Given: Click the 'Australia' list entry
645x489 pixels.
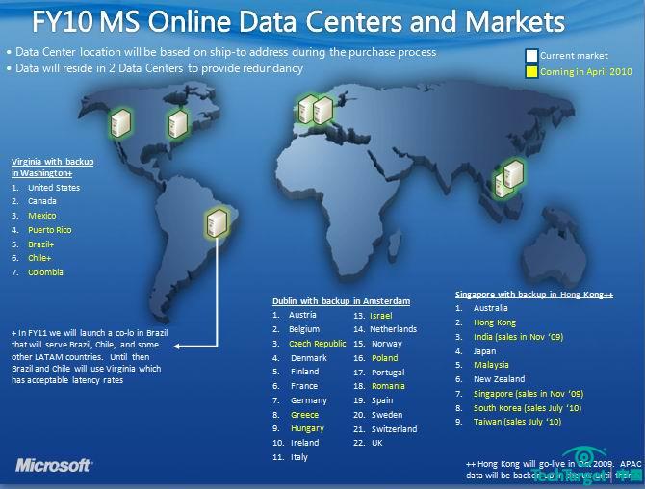Looking at the screenshot, I should (490, 308).
